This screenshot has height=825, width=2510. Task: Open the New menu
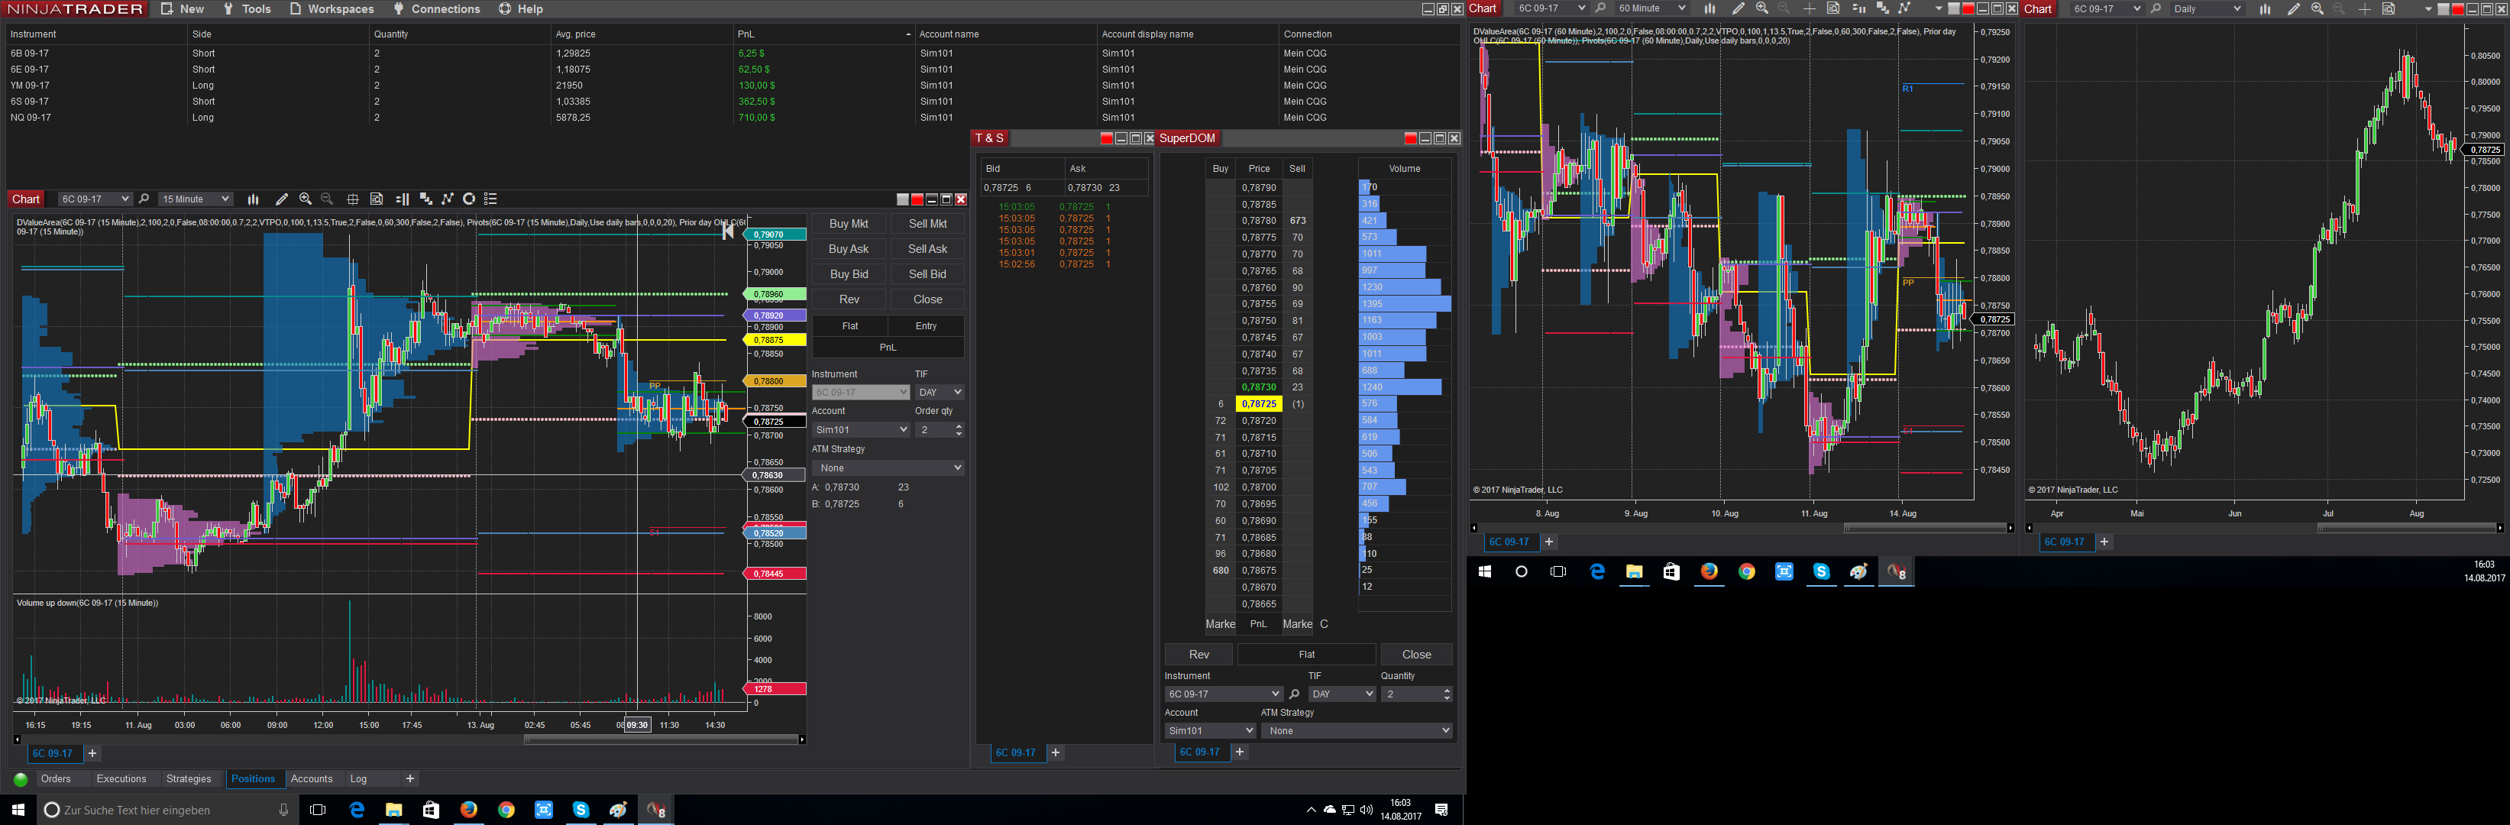pyautogui.click(x=183, y=8)
